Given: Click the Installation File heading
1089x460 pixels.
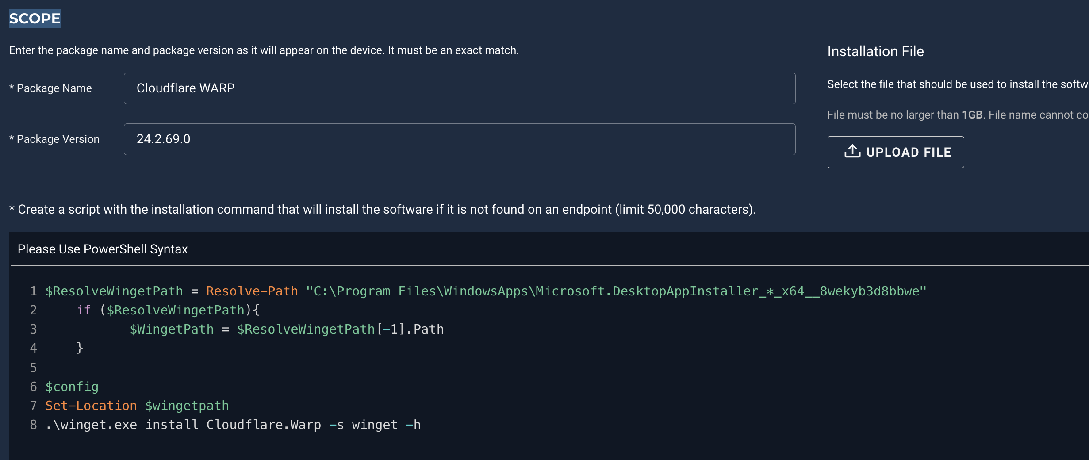Looking at the screenshot, I should pos(875,51).
